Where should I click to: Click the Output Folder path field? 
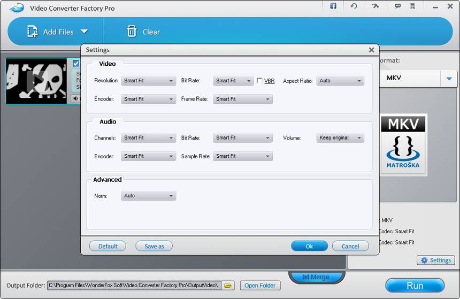coord(134,285)
